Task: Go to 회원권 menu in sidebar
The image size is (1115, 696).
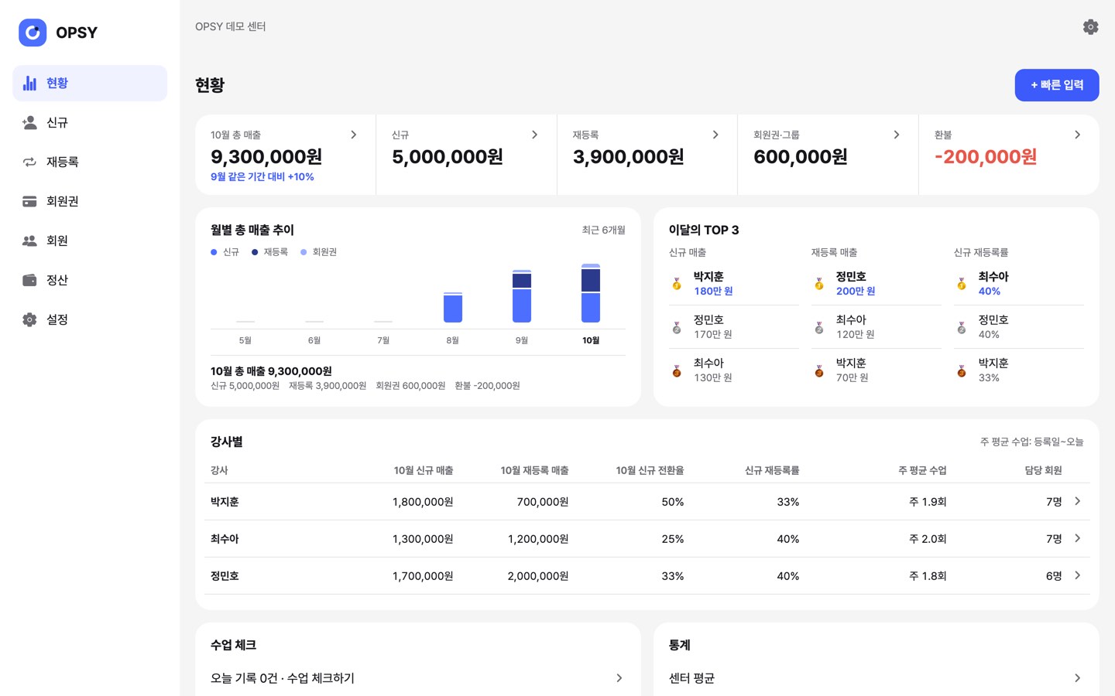Action: click(x=90, y=201)
